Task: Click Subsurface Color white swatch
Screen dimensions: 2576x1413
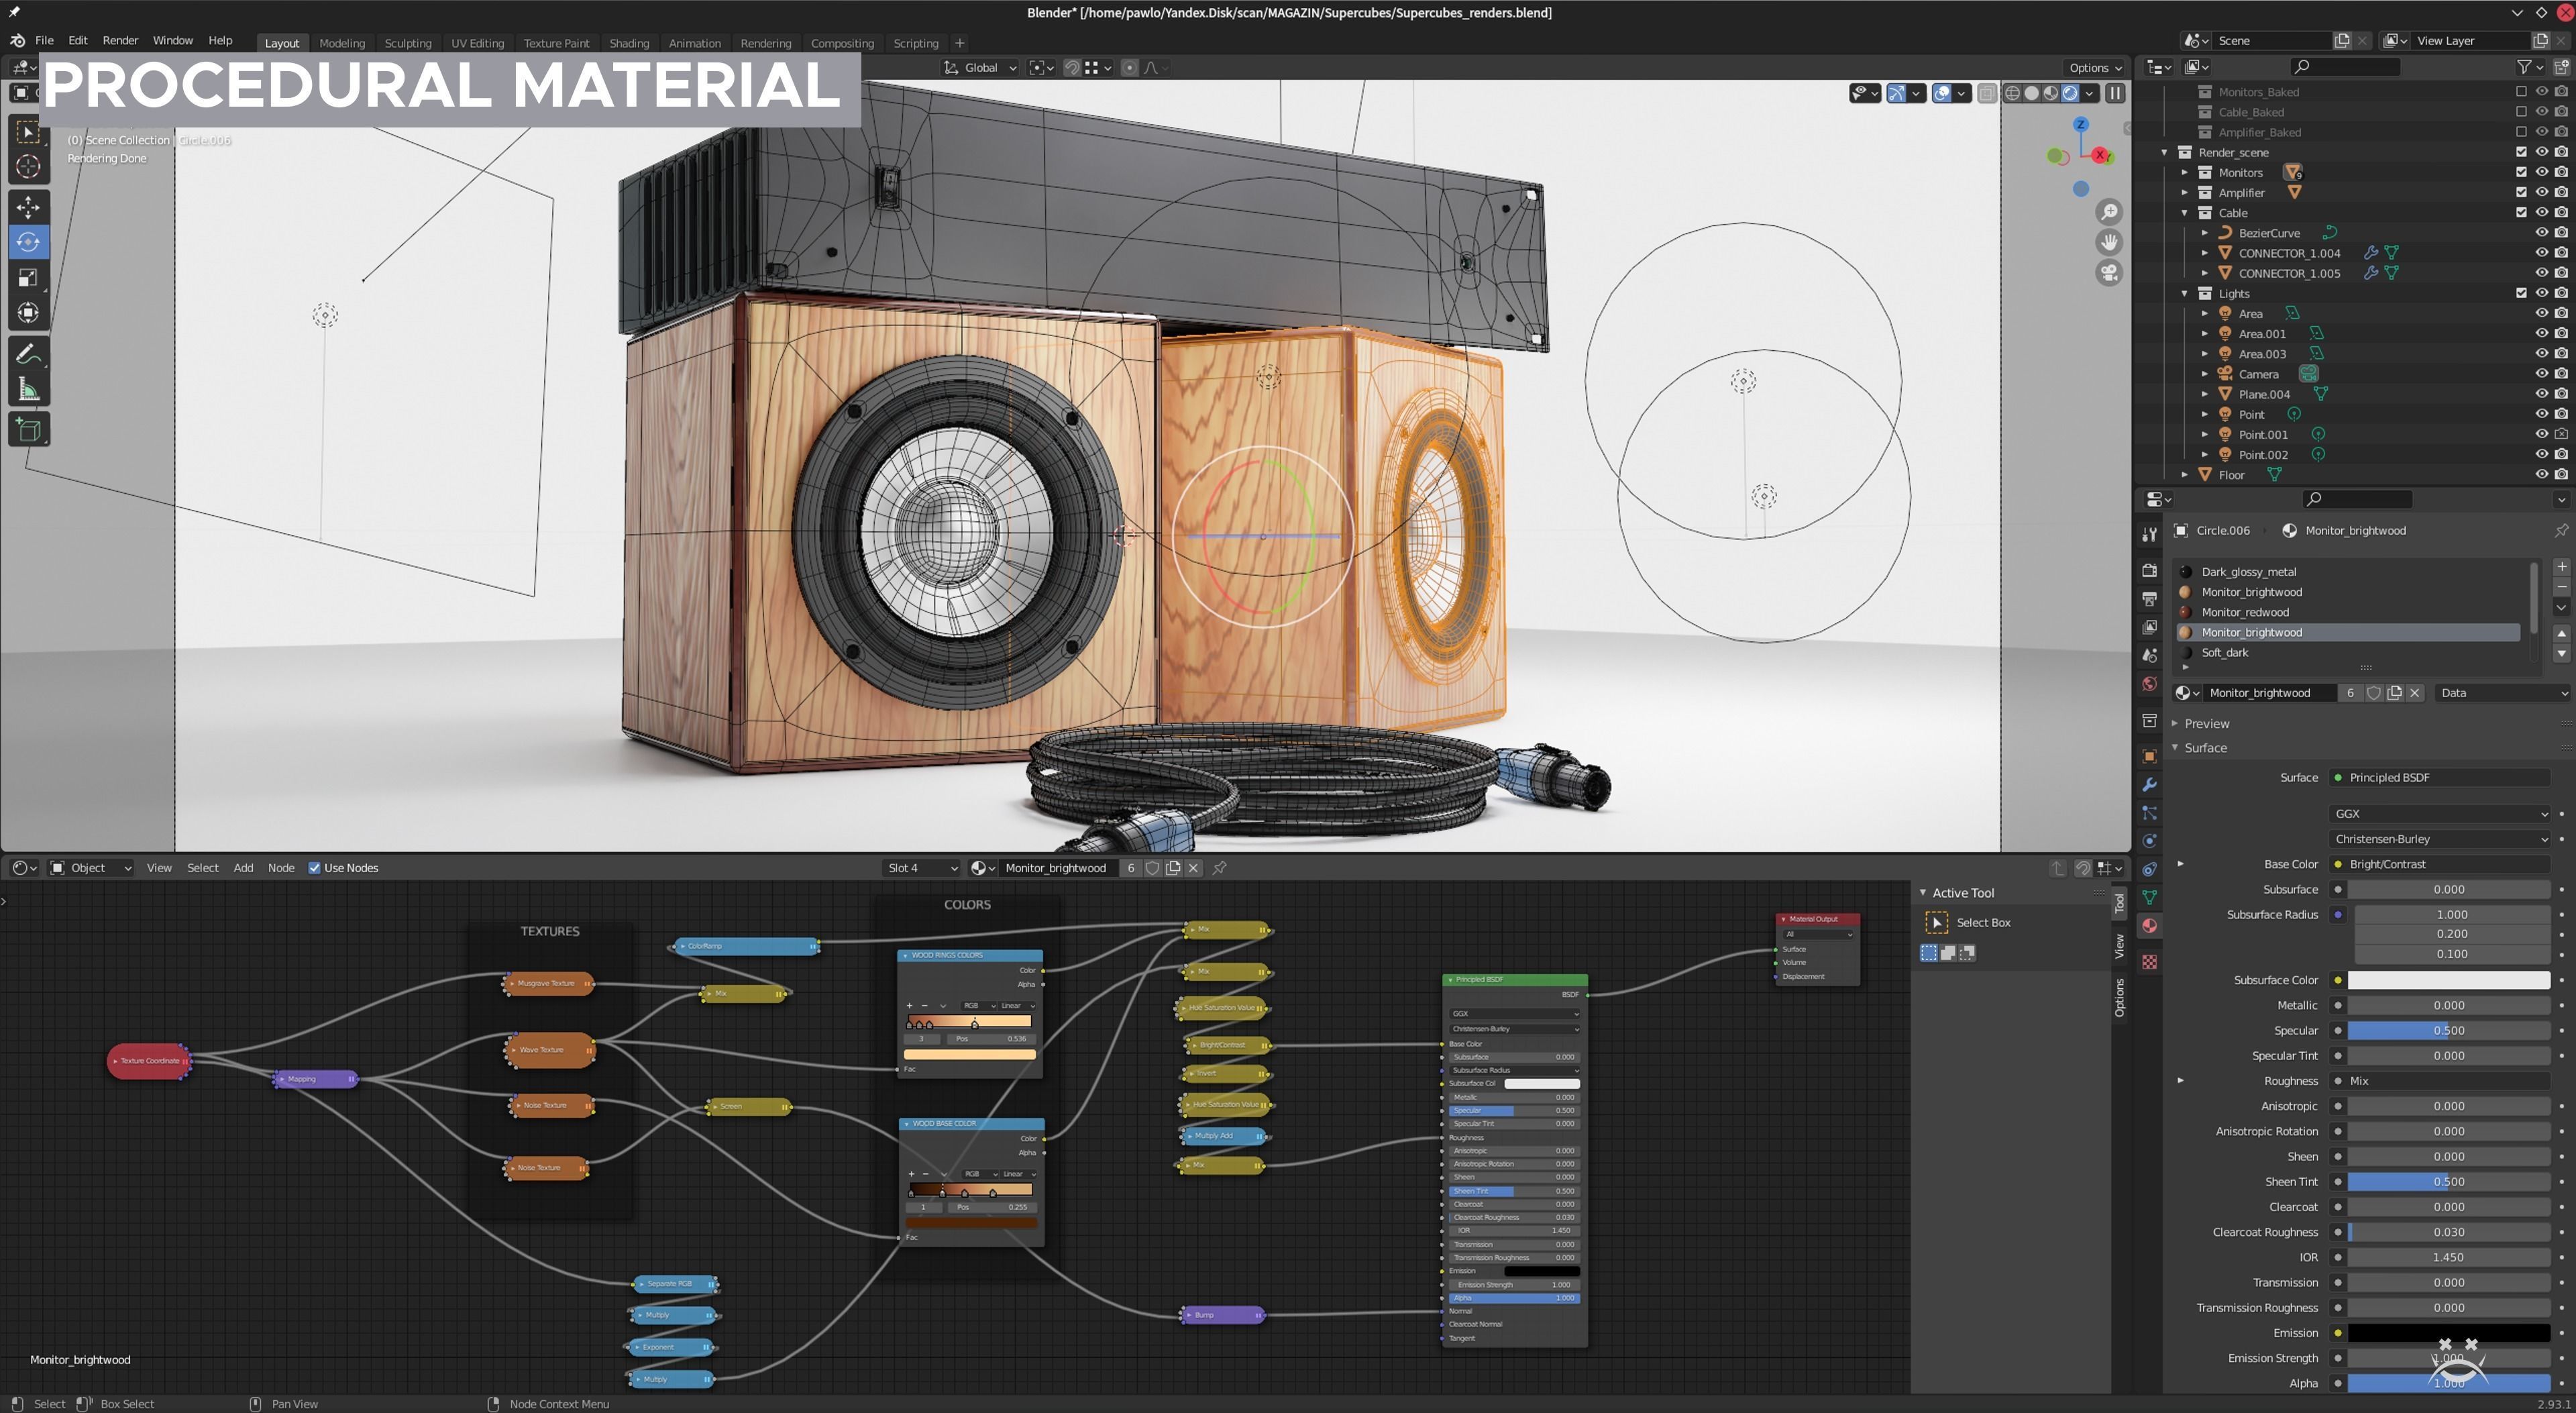Action: pos(2448,980)
